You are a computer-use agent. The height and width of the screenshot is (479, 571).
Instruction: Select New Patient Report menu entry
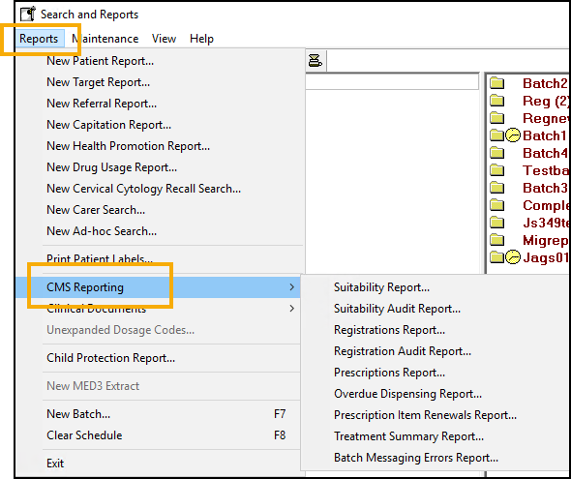click(100, 61)
